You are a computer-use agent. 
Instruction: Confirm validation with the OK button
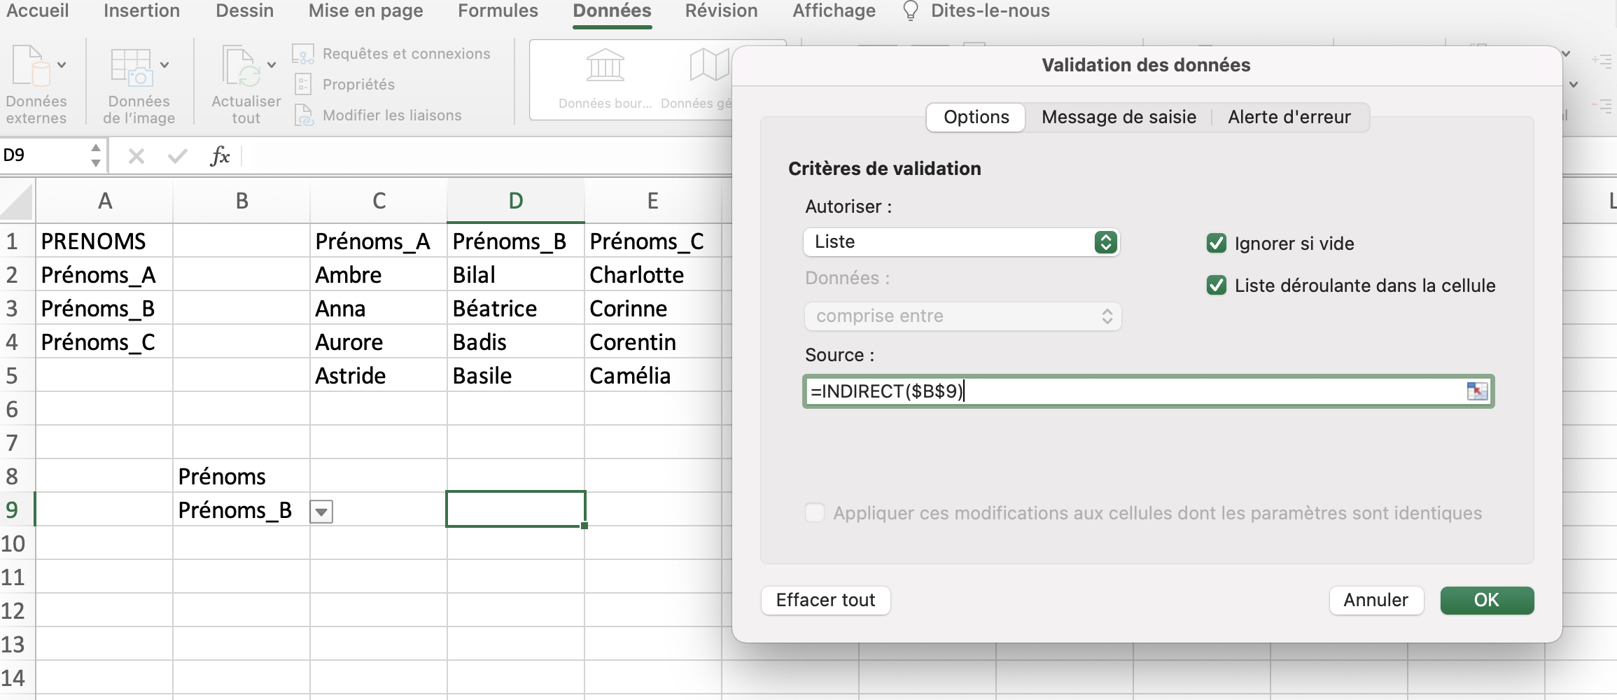pyautogui.click(x=1486, y=600)
